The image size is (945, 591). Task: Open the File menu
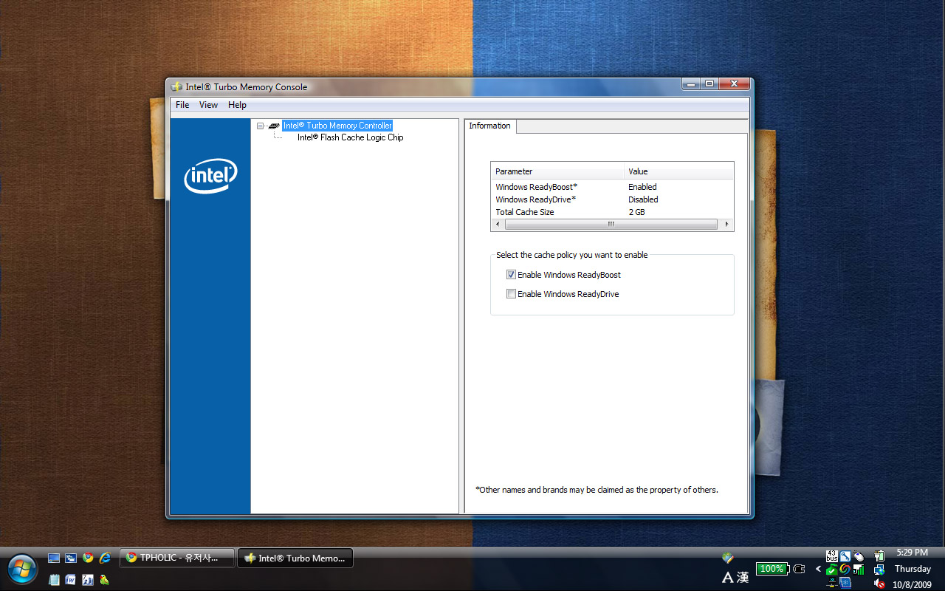coord(182,105)
